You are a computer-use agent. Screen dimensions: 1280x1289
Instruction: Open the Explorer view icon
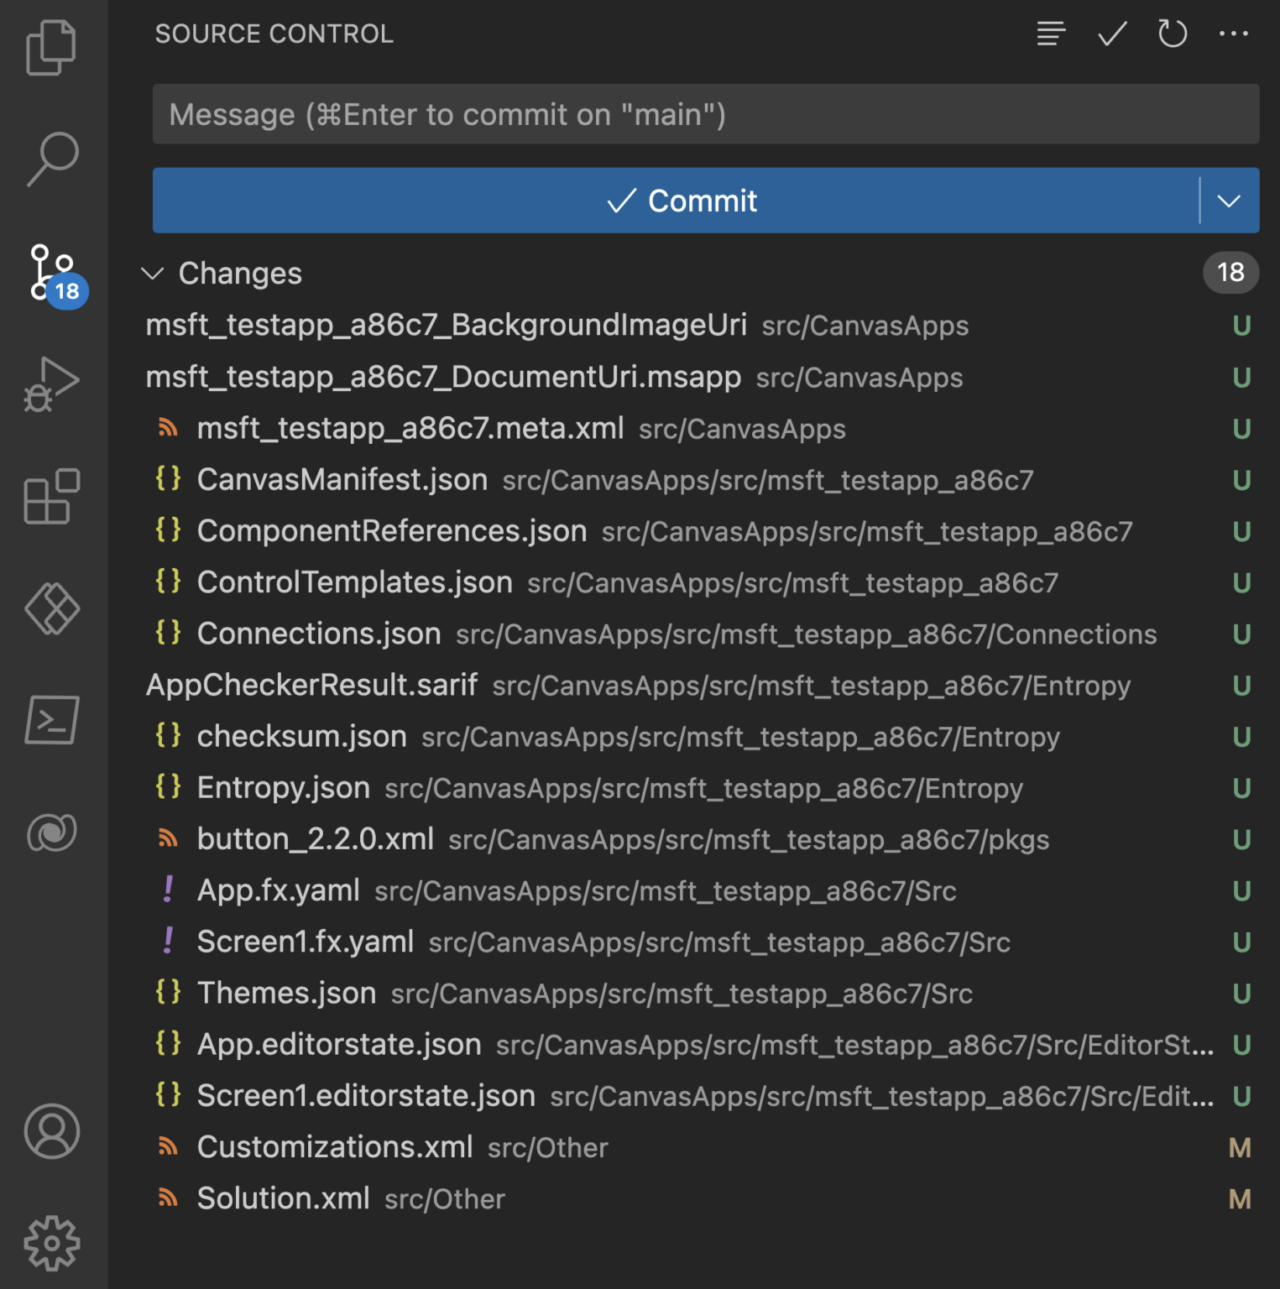coord(50,46)
